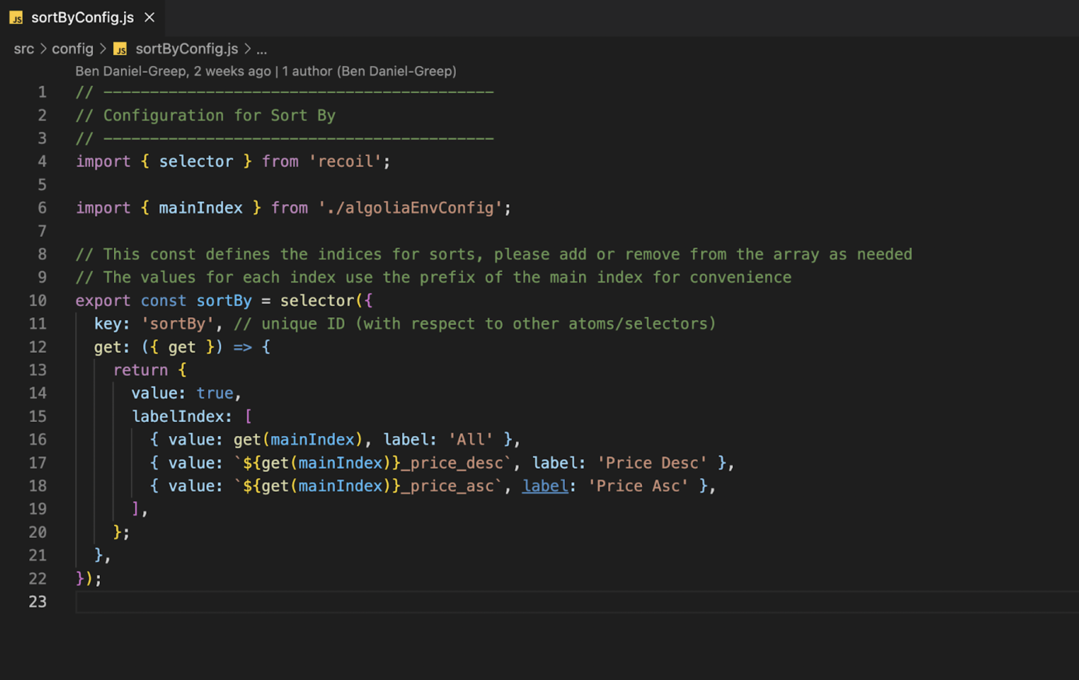Image resolution: width=1079 pixels, height=680 pixels.
Task: Click line number 15 in gutter
Action: coord(38,417)
